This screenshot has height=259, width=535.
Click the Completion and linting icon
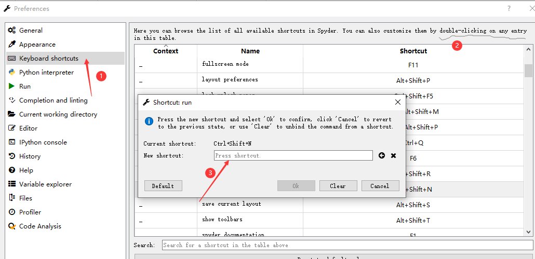click(12, 100)
